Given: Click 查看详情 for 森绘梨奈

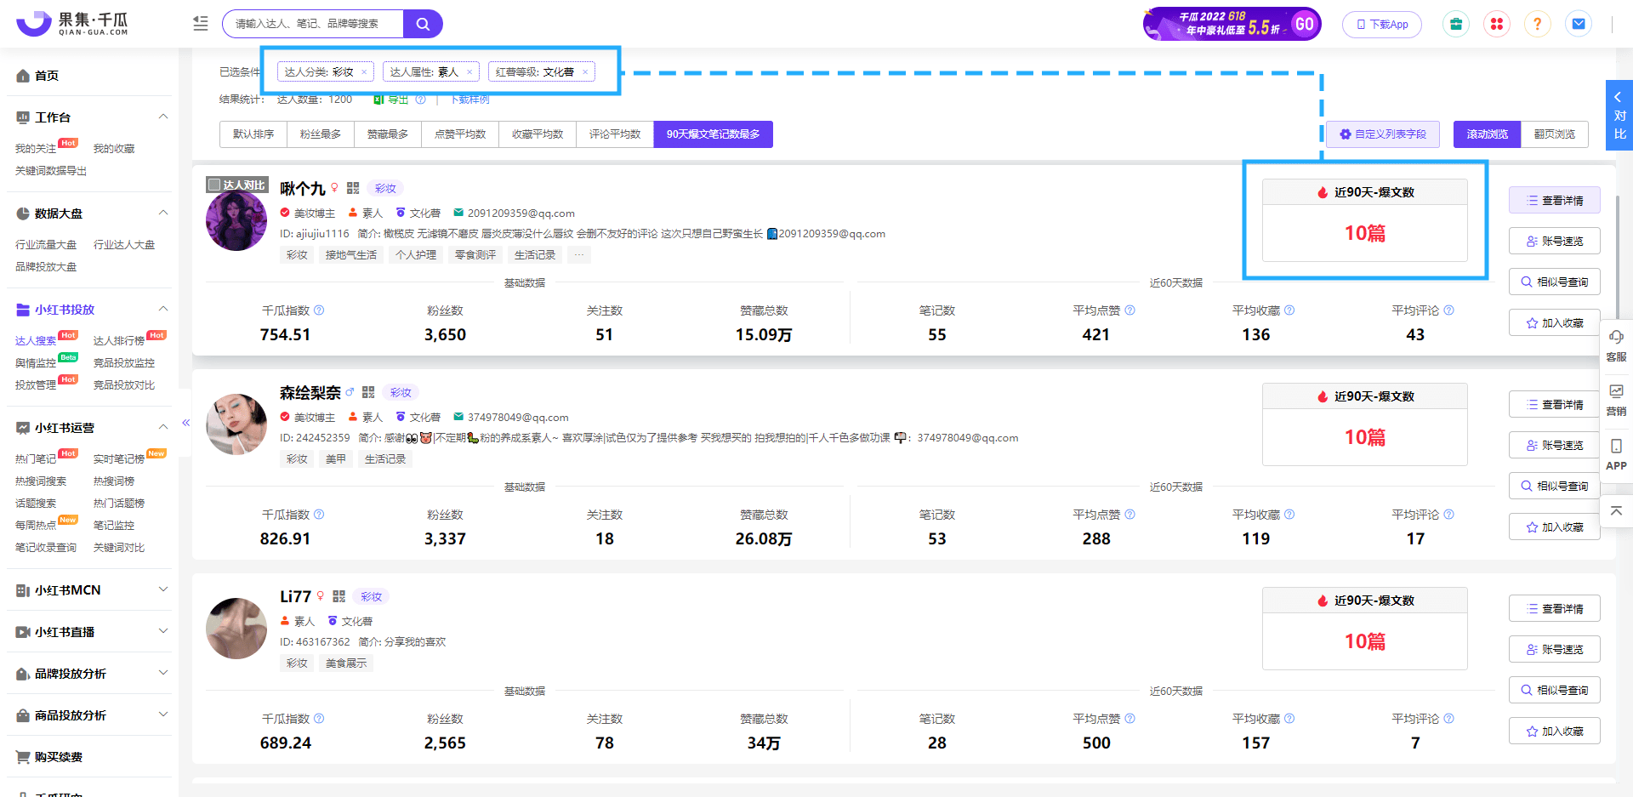Looking at the screenshot, I should [x=1555, y=405].
